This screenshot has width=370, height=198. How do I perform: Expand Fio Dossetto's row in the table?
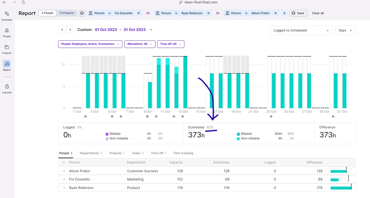click(64, 179)
